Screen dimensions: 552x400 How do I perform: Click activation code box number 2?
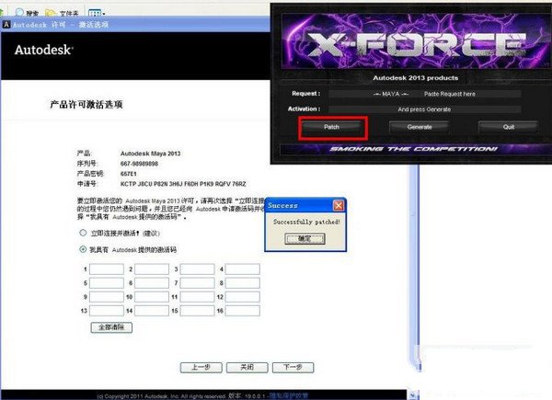152,269
